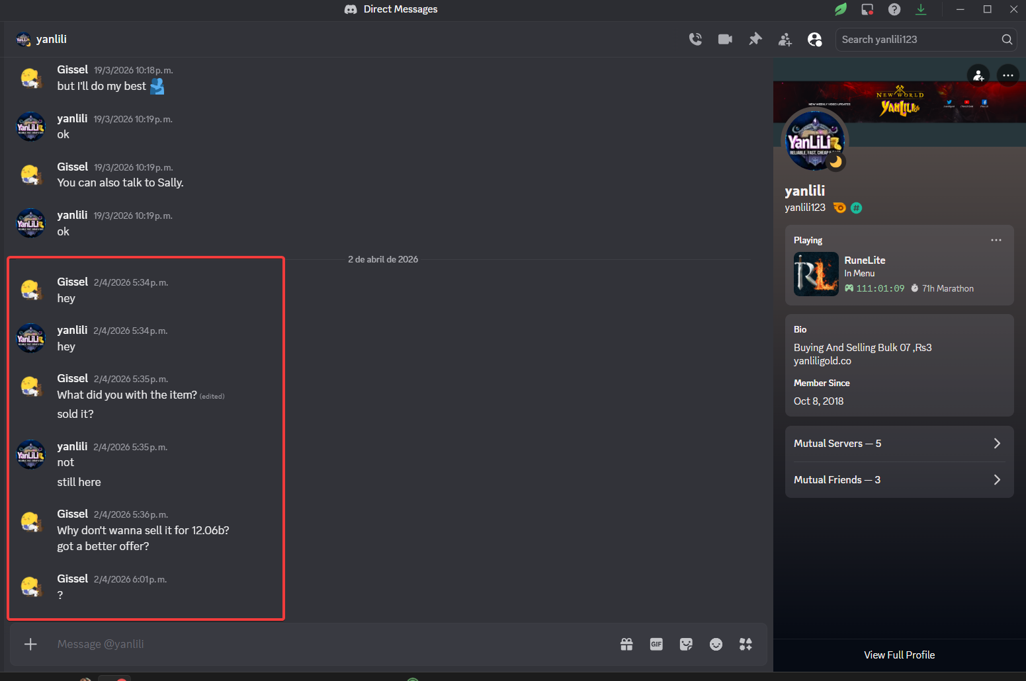
Task: Click the "got a better offer?" message
Action: pyautogui.click(x=103, y=546)
